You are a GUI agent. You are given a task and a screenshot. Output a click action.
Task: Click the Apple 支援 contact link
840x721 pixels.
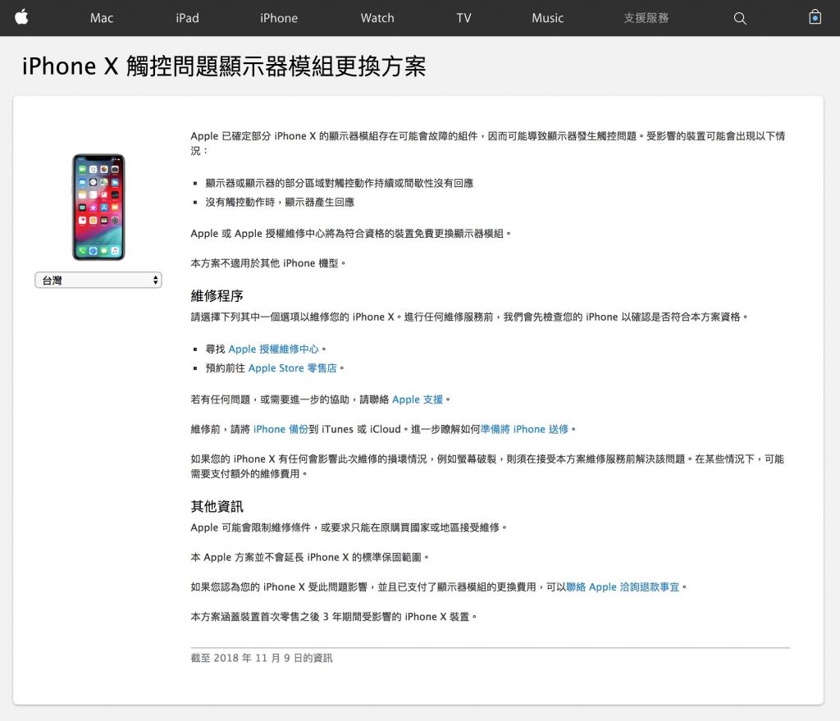(418, 399)
